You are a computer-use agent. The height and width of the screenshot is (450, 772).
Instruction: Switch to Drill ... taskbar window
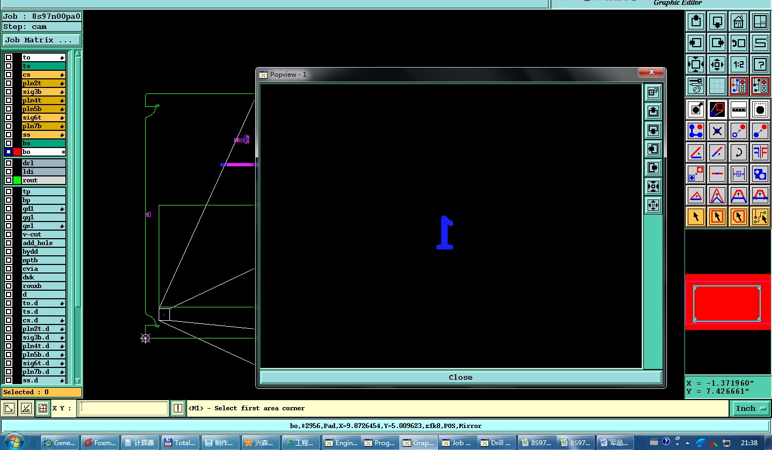point(496,442)
